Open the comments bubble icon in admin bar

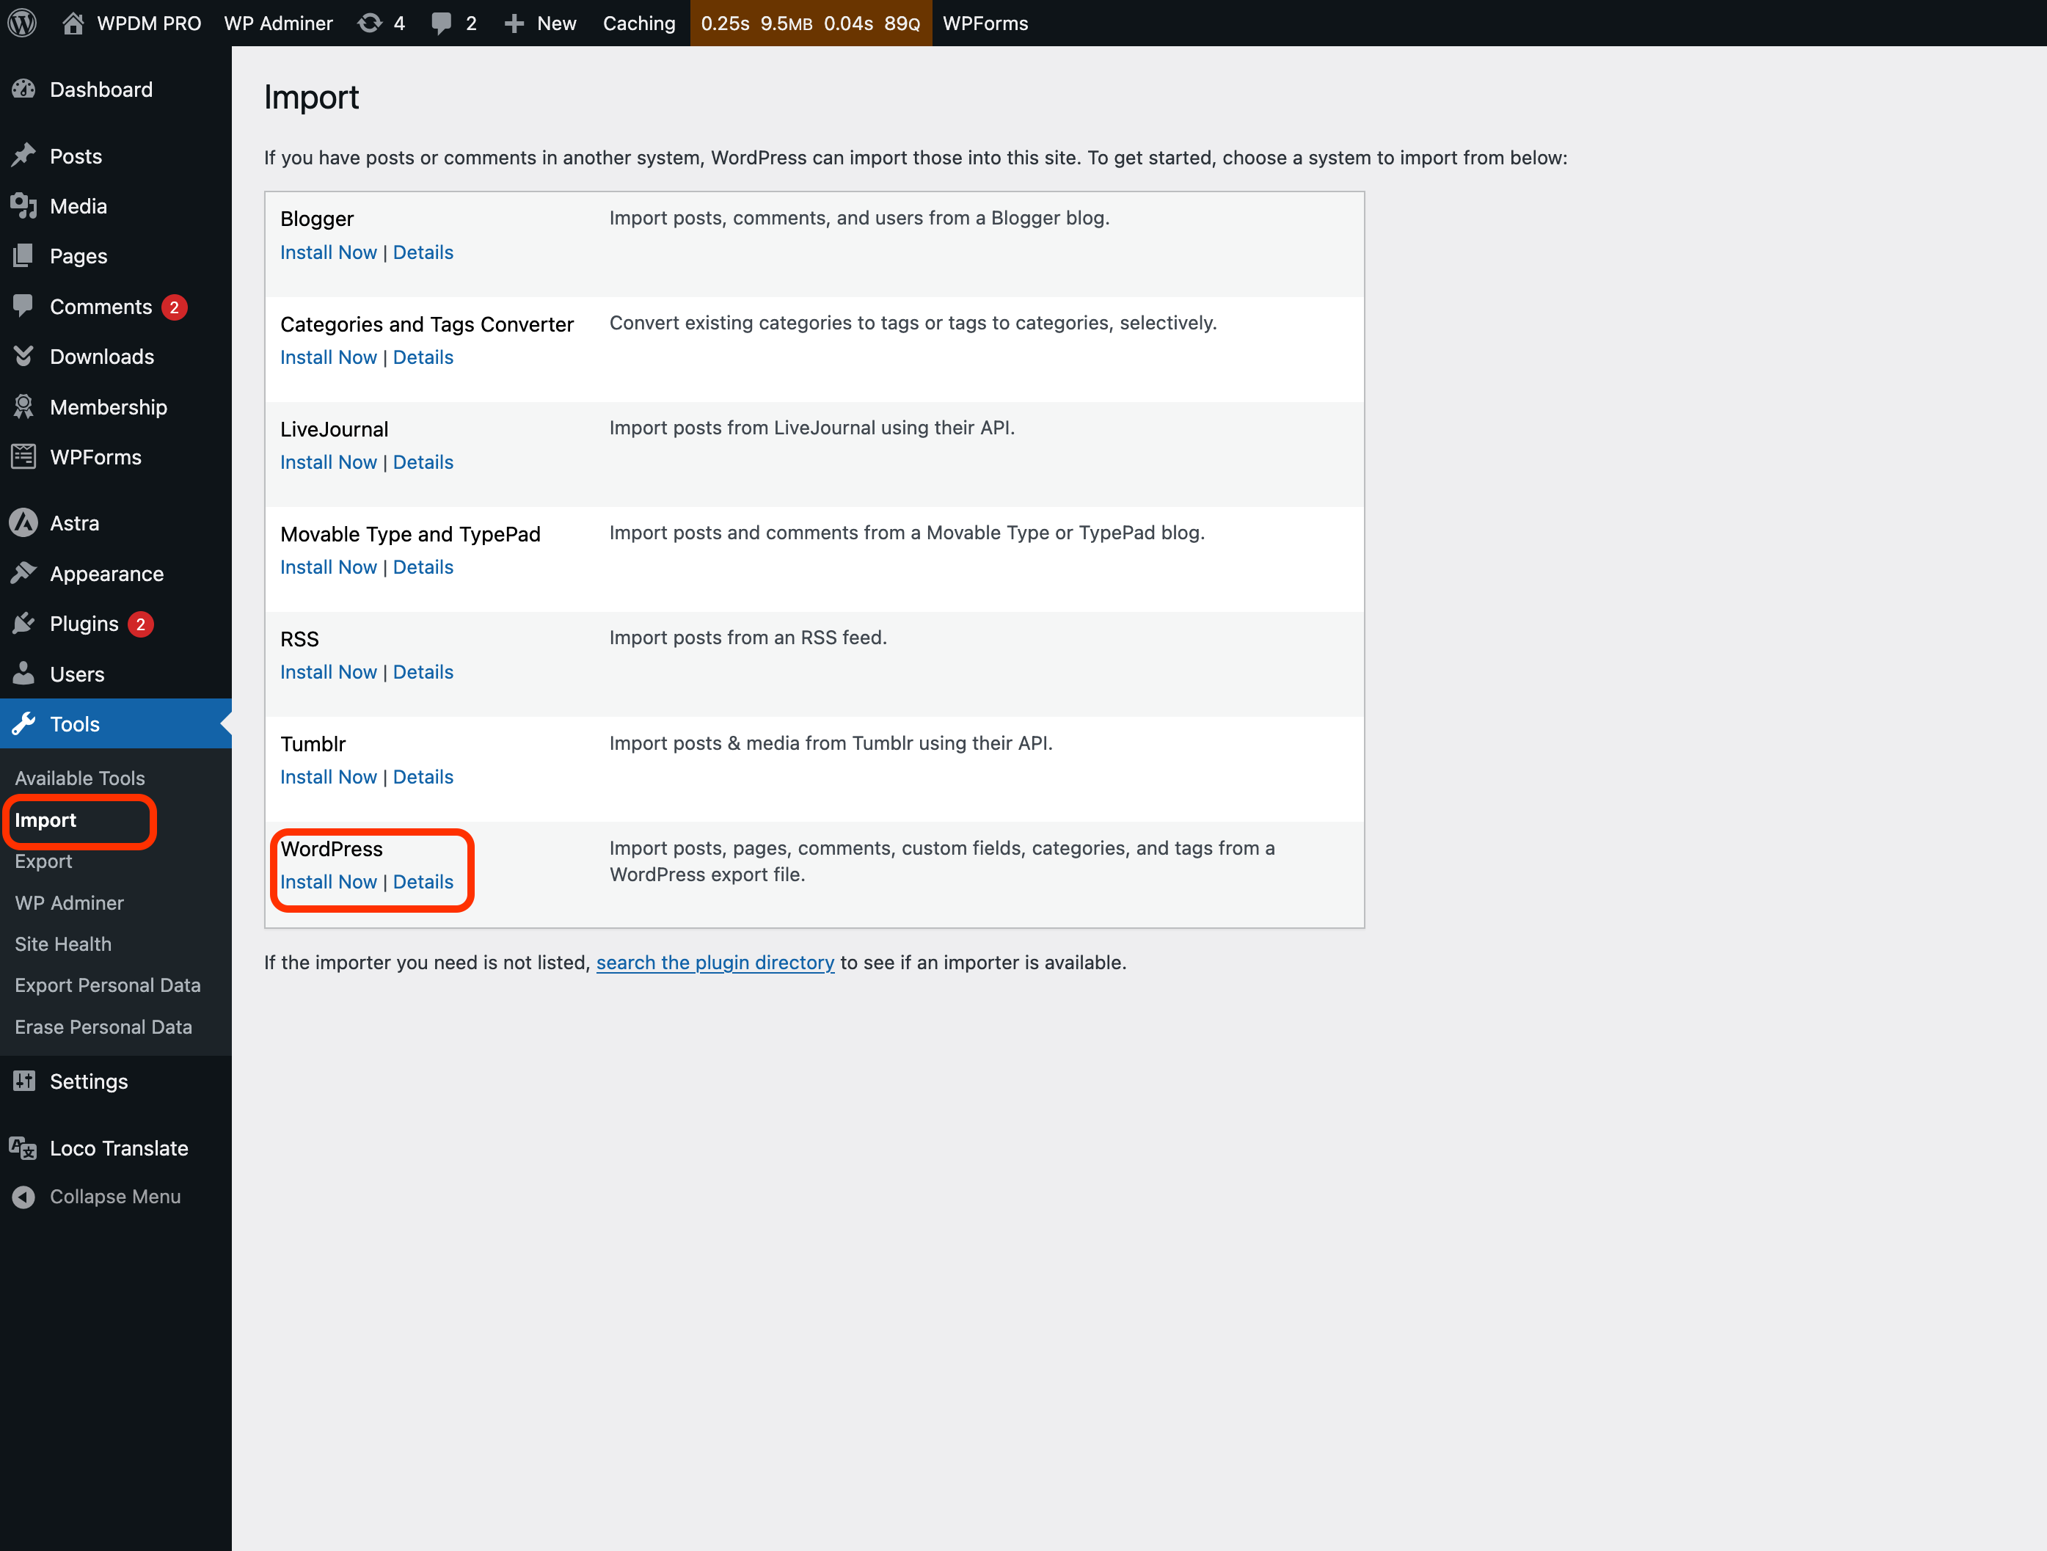(x=442, y=23)
